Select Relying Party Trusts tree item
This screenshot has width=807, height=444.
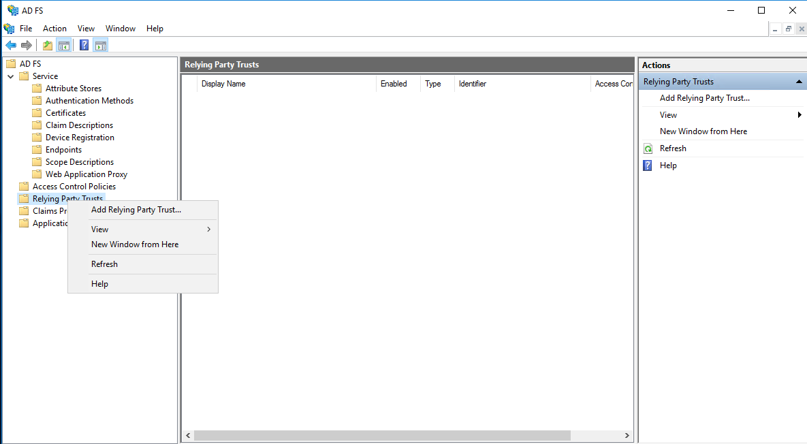pyautogui.click(x=67, y=197)
